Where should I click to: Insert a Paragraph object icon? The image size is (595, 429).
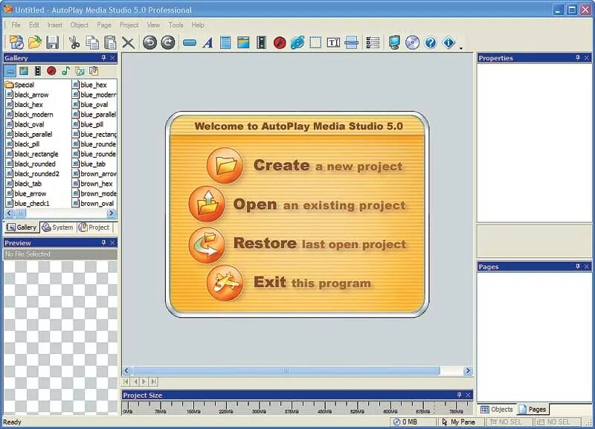point(225,42)
